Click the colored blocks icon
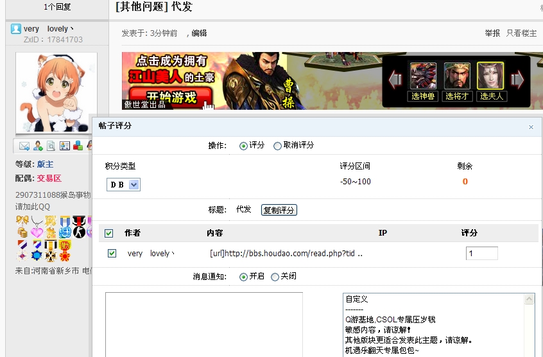The height and width of the screenshot is (357, 543). pyautogui.click(x=78, y=146)
